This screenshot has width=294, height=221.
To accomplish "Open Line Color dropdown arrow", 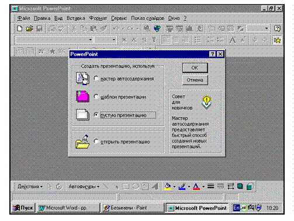I will (x=189, y=187).
